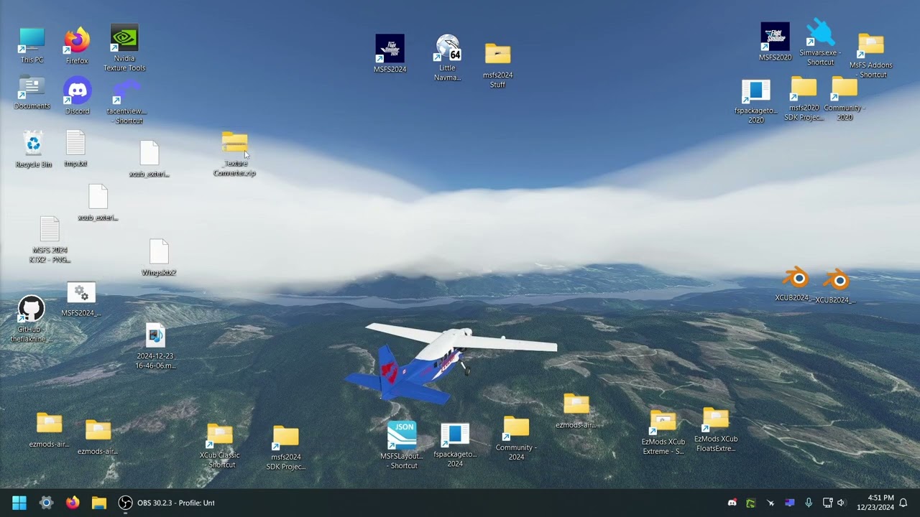Select the 2024-12-23 16-46-06 video file
Image resolution: width=920 pixels, height=517 pixels.
[155, 346]
